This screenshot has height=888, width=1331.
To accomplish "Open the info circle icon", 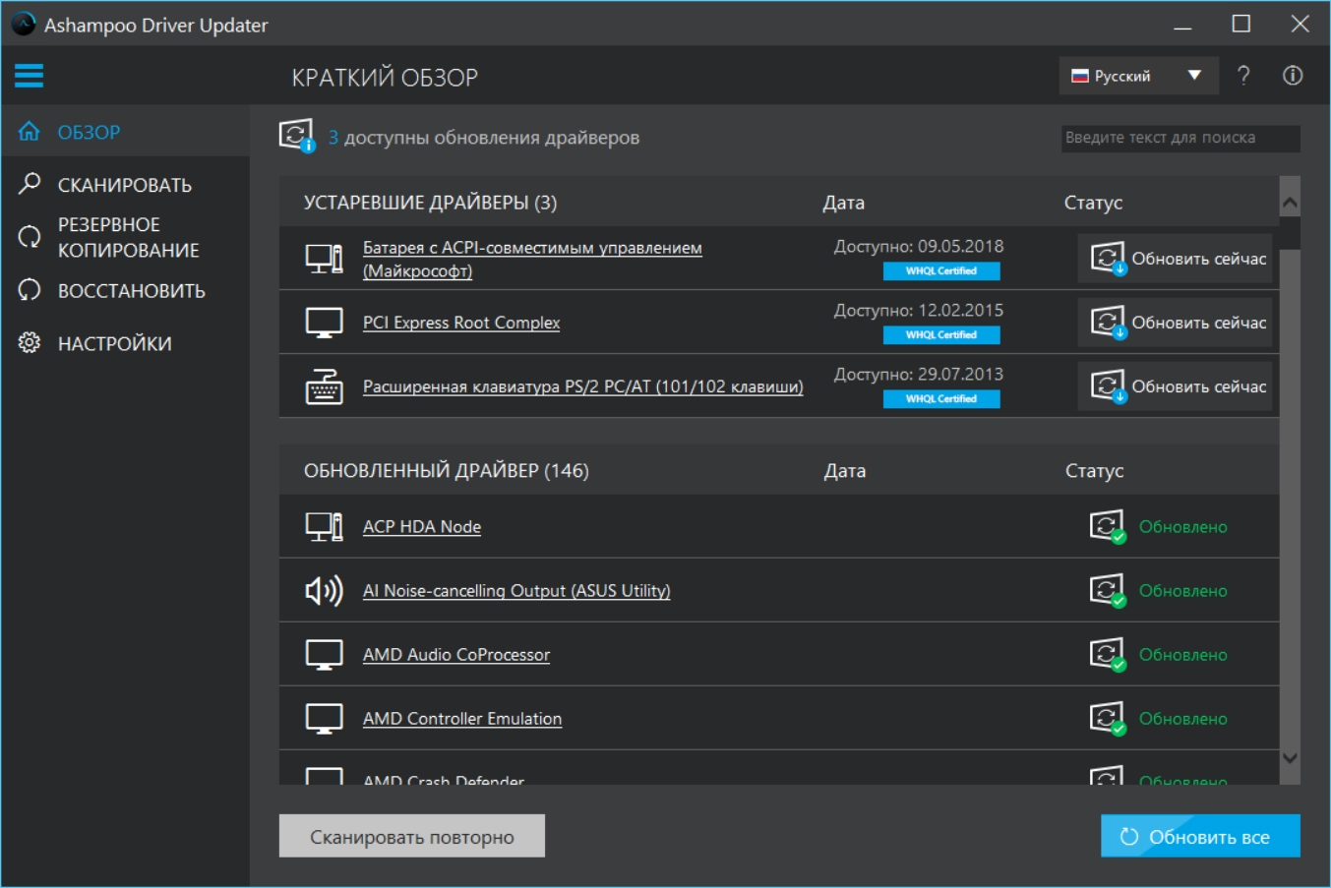I will [1293, 76].
